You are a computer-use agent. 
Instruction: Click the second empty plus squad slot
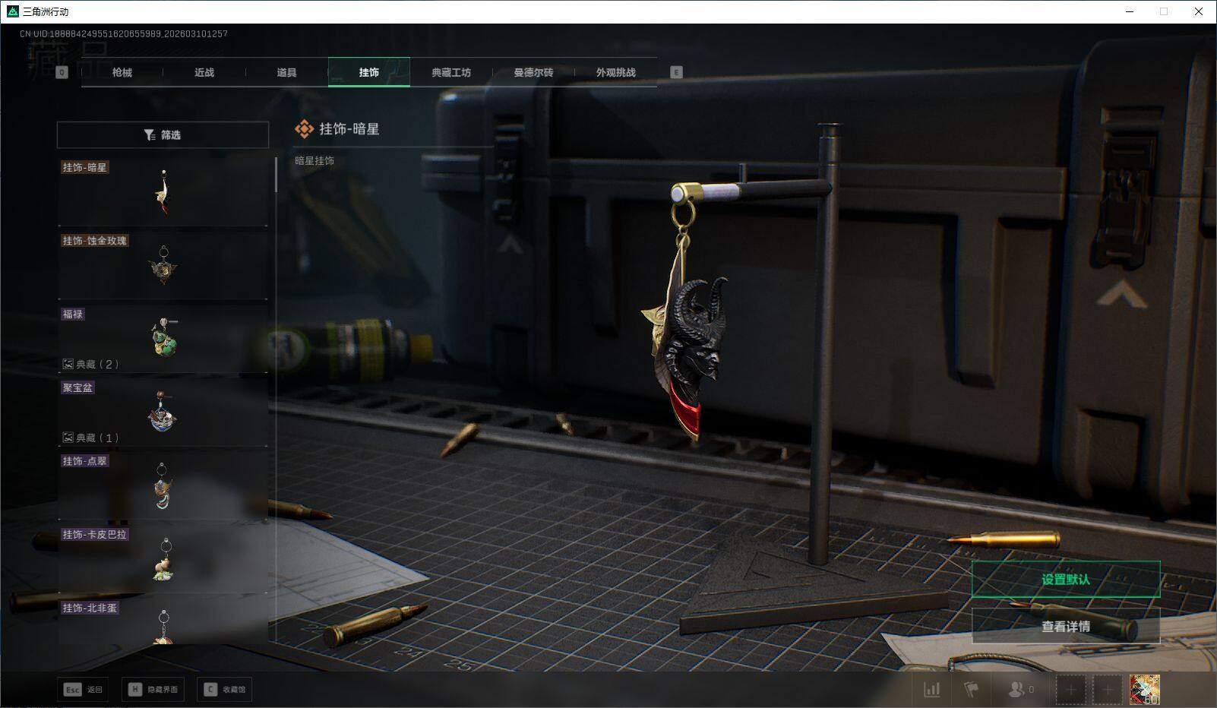point(1108,690)
